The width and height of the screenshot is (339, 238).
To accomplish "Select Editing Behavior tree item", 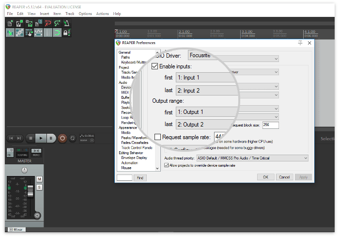I will (x=131, y=153).
